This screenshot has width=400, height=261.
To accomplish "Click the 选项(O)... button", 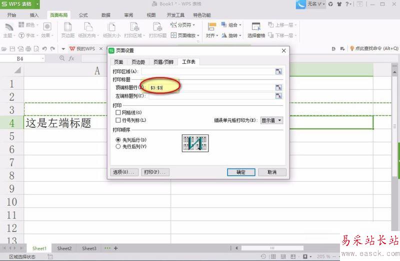I will click(124, 172).
